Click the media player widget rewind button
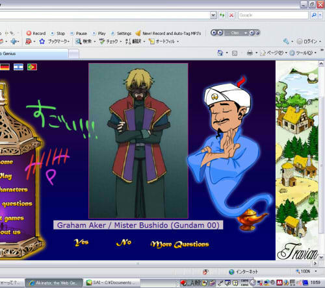This screenshot has height=288, width=325. [x=214, y=32]
